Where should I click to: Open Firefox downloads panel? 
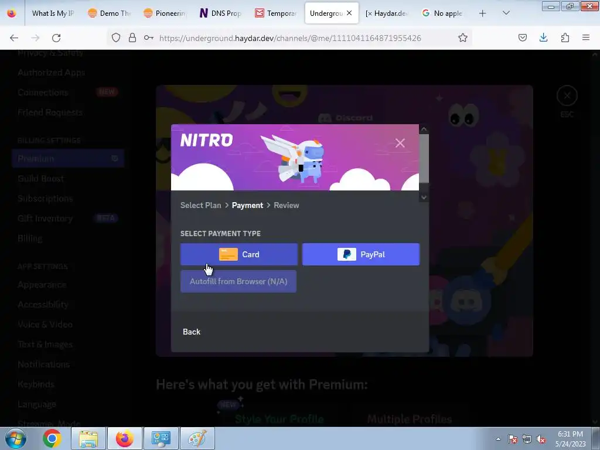543,38
